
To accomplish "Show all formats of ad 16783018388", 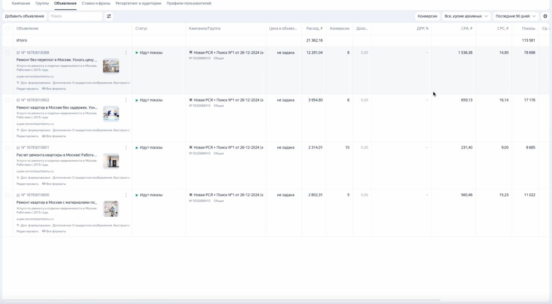I will coord(54,89).
